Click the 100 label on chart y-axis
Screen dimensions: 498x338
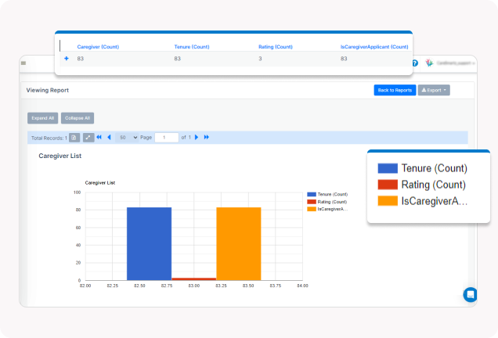(78, 192)
